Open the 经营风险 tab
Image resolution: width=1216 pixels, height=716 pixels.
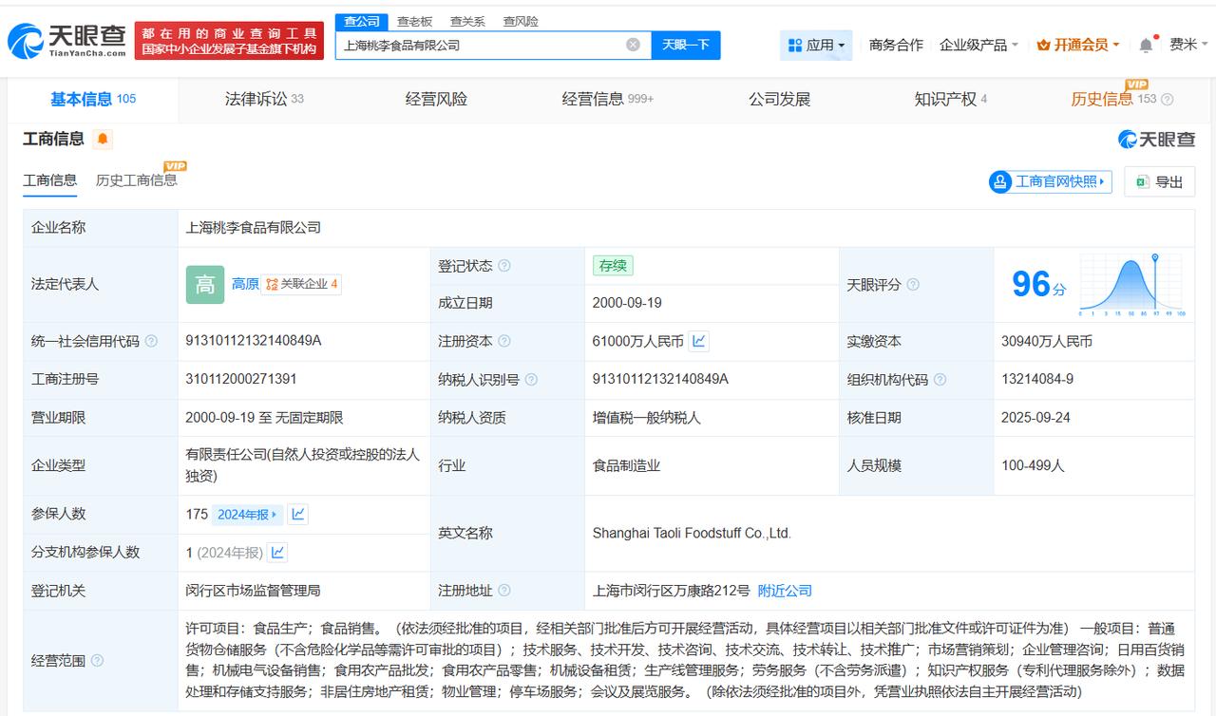[436, 99]
